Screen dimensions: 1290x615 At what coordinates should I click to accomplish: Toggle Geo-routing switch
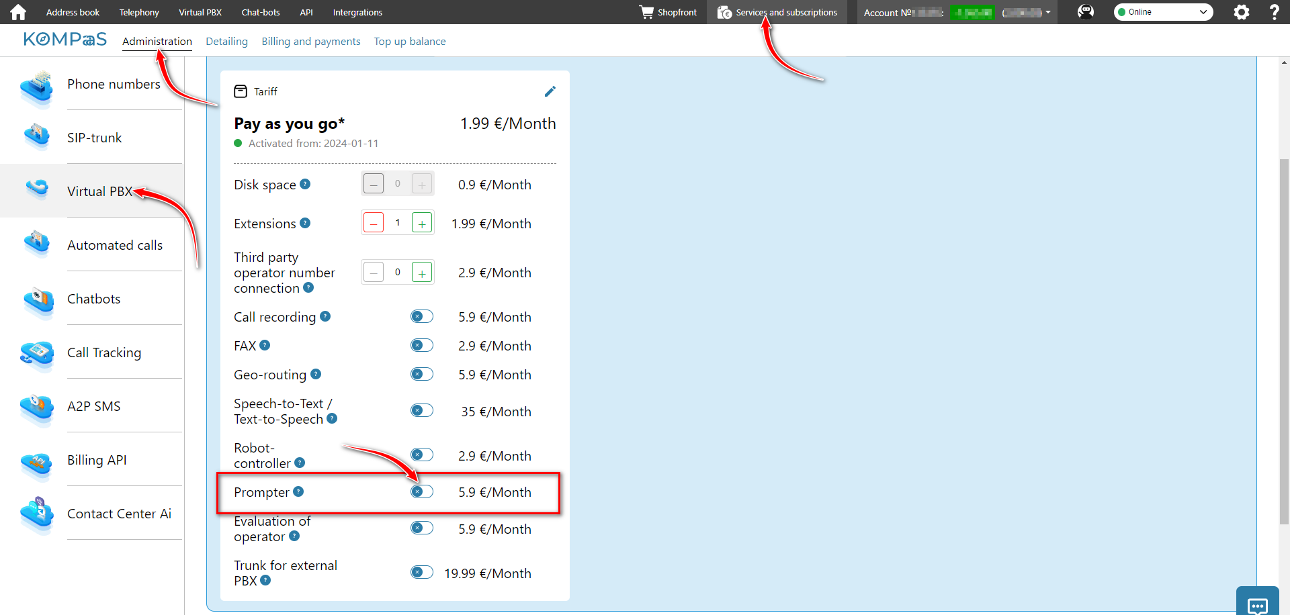point(422,374)
